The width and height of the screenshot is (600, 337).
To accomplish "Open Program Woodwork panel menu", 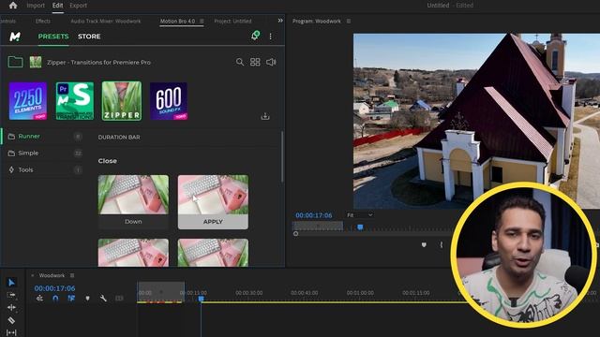I will [x=348, y=21].
